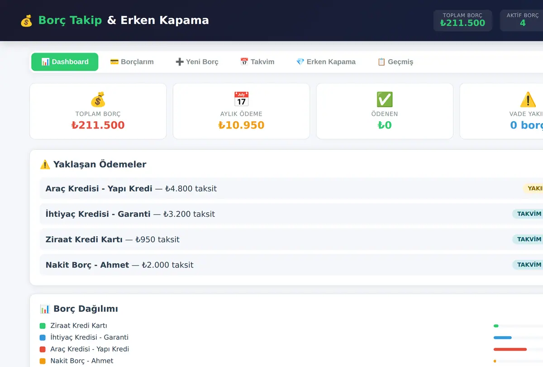Select the İhtiyaç Kredisi - Garanti payment row

(291, 214)
